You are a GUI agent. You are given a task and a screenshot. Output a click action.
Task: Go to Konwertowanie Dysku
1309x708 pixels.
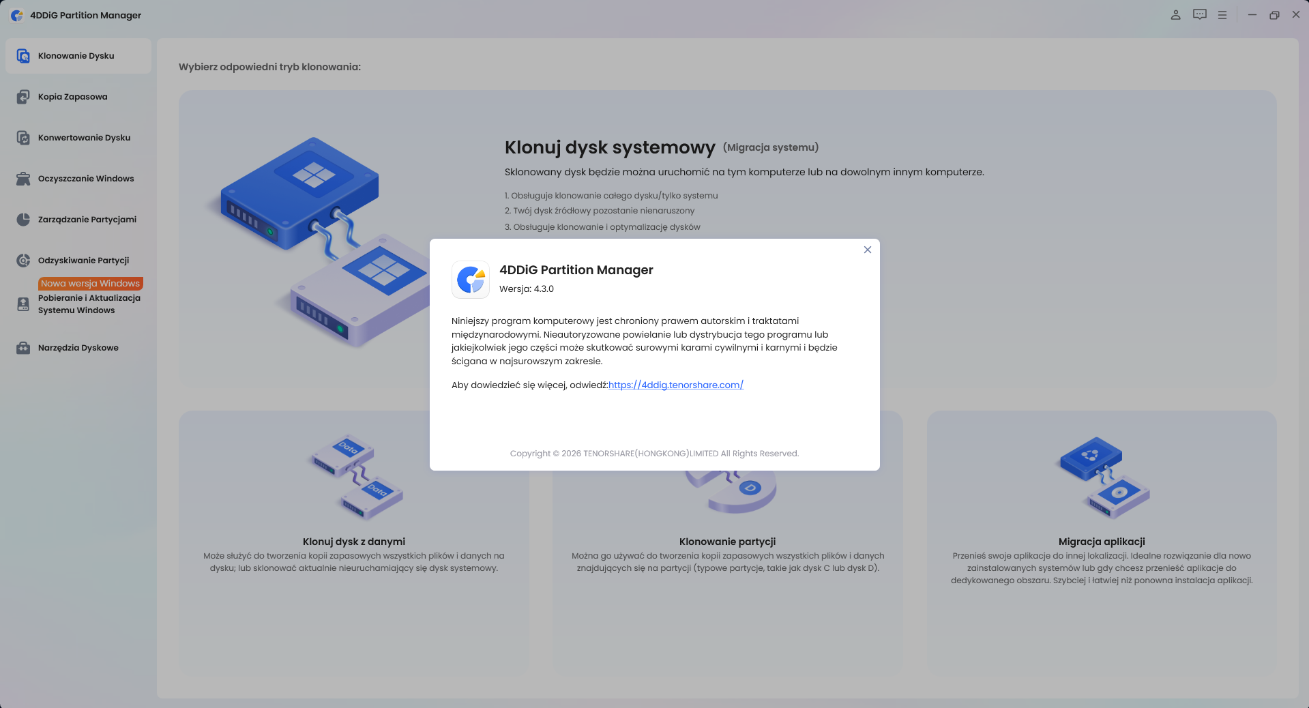pyautogui.click(x=78, y=138)
